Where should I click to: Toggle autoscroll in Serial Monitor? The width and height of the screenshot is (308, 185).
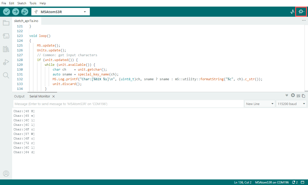pyautogui.click(x=287, y=95)
